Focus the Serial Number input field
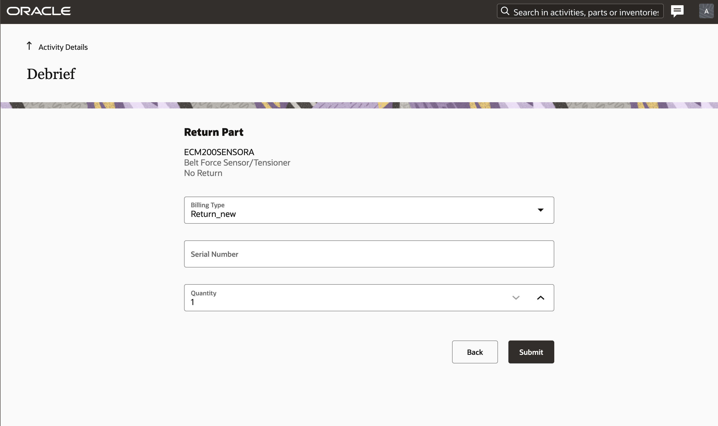 click(369, 254)
